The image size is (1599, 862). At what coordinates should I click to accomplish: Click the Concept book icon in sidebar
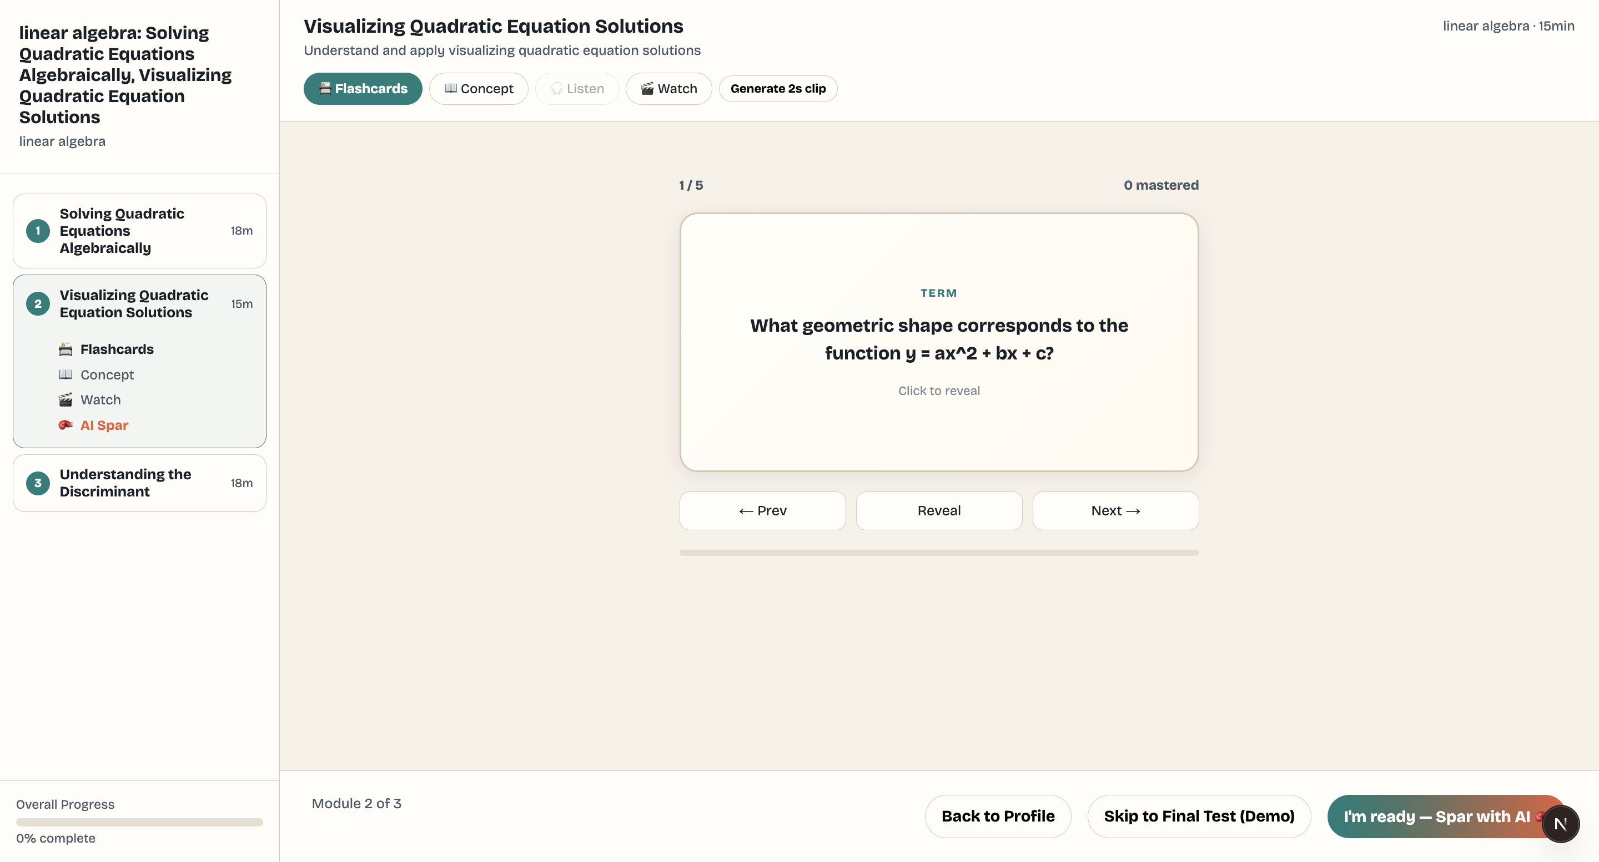[x=65, y=374]
